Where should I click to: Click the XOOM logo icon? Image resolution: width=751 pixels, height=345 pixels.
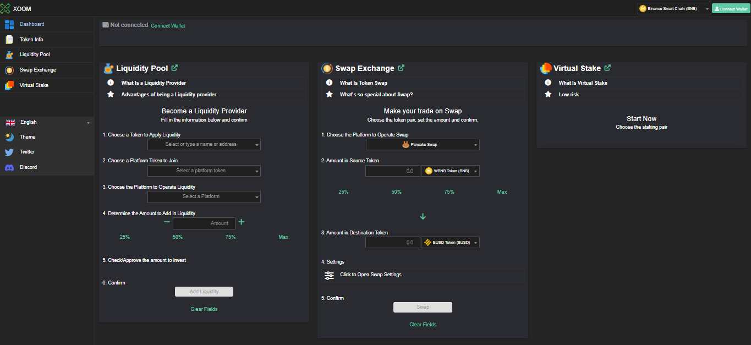pos(6,8)
